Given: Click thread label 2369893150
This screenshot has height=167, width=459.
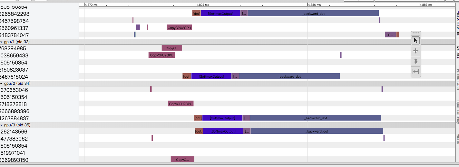Looking at the screenshot, I should [x=14, y=160].
